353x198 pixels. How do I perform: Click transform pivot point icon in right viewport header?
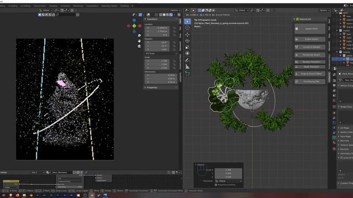click(253, 10)
